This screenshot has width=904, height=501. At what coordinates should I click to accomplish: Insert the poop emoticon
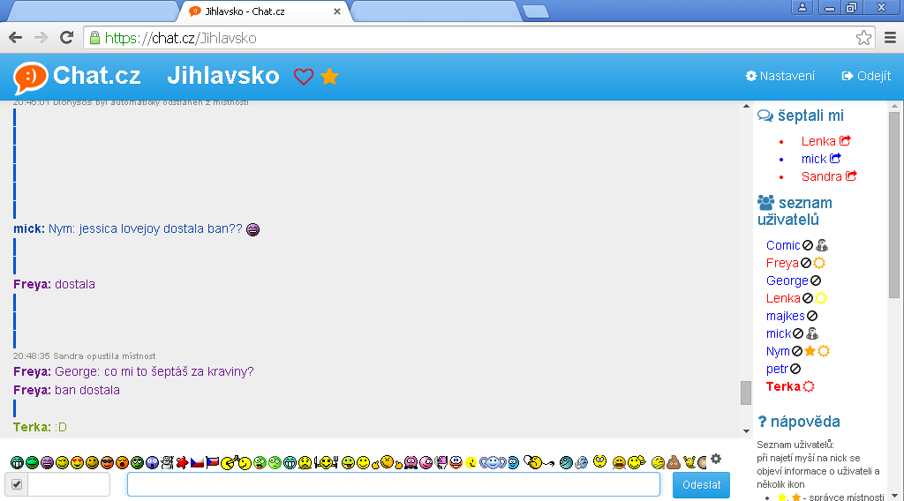pyautogui.click(x=673, y=461)
